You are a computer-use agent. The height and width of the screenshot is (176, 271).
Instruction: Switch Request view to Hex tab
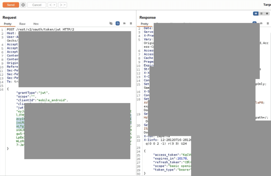click(x=36, y=24)
